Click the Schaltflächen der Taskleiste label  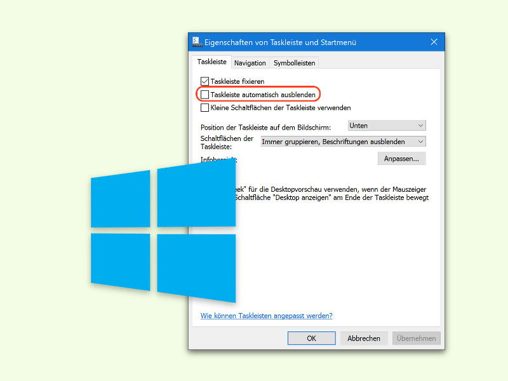227,142
